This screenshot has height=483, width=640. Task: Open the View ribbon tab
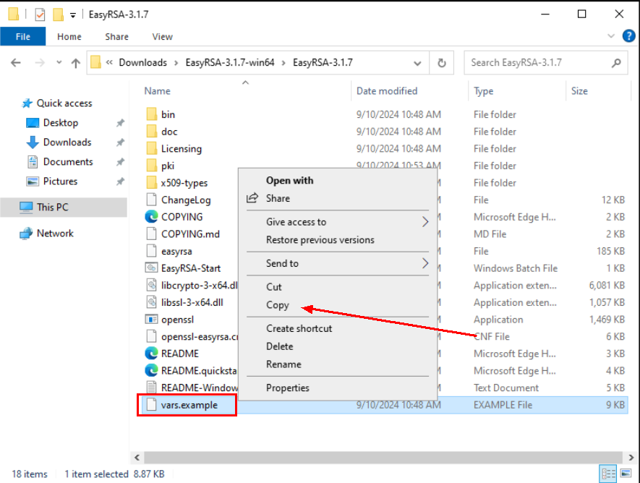pos(162,37)
